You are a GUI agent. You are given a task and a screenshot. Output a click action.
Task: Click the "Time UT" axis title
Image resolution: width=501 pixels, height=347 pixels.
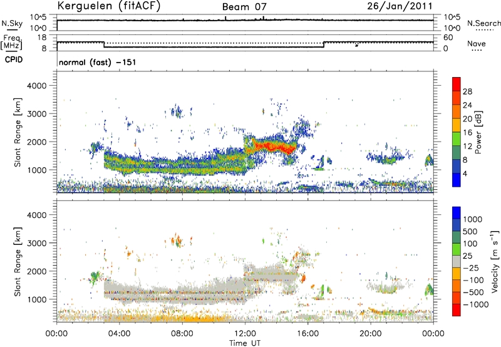pos(245,343)
